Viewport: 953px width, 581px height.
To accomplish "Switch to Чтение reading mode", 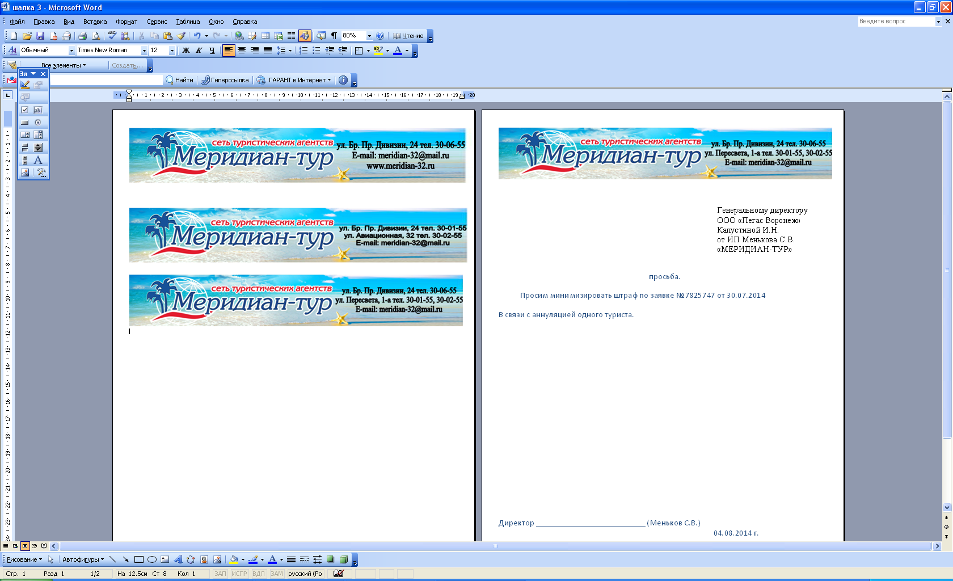I will (x=408, y=36).
